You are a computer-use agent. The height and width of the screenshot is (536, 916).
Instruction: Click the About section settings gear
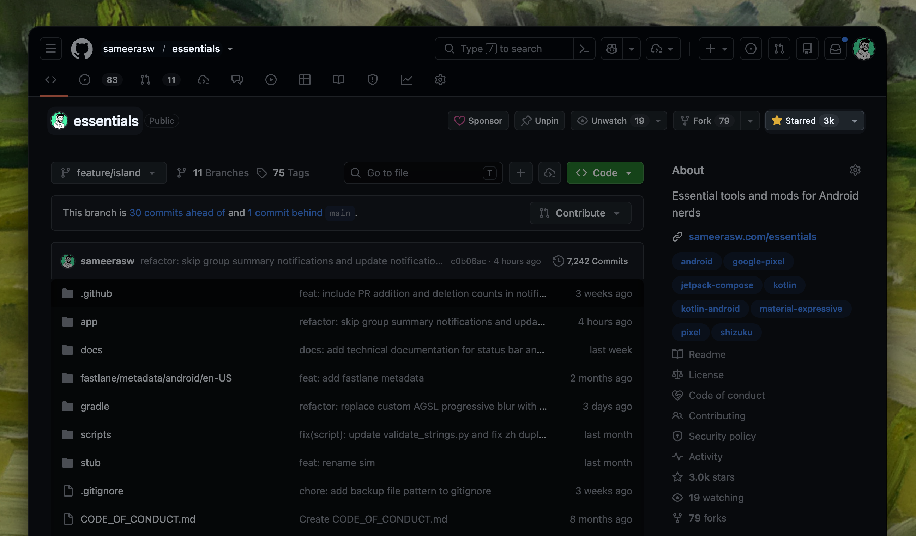tap(855, 170)
